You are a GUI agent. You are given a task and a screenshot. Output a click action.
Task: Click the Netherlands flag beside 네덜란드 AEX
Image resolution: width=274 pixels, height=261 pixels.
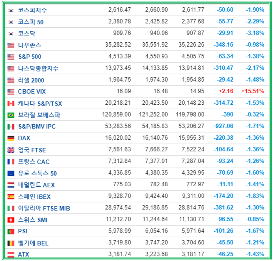coord(11,185)
